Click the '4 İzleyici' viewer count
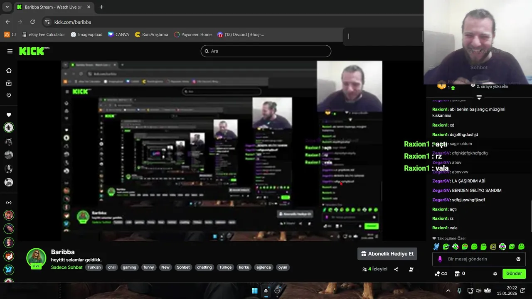 tap(375, 269)
